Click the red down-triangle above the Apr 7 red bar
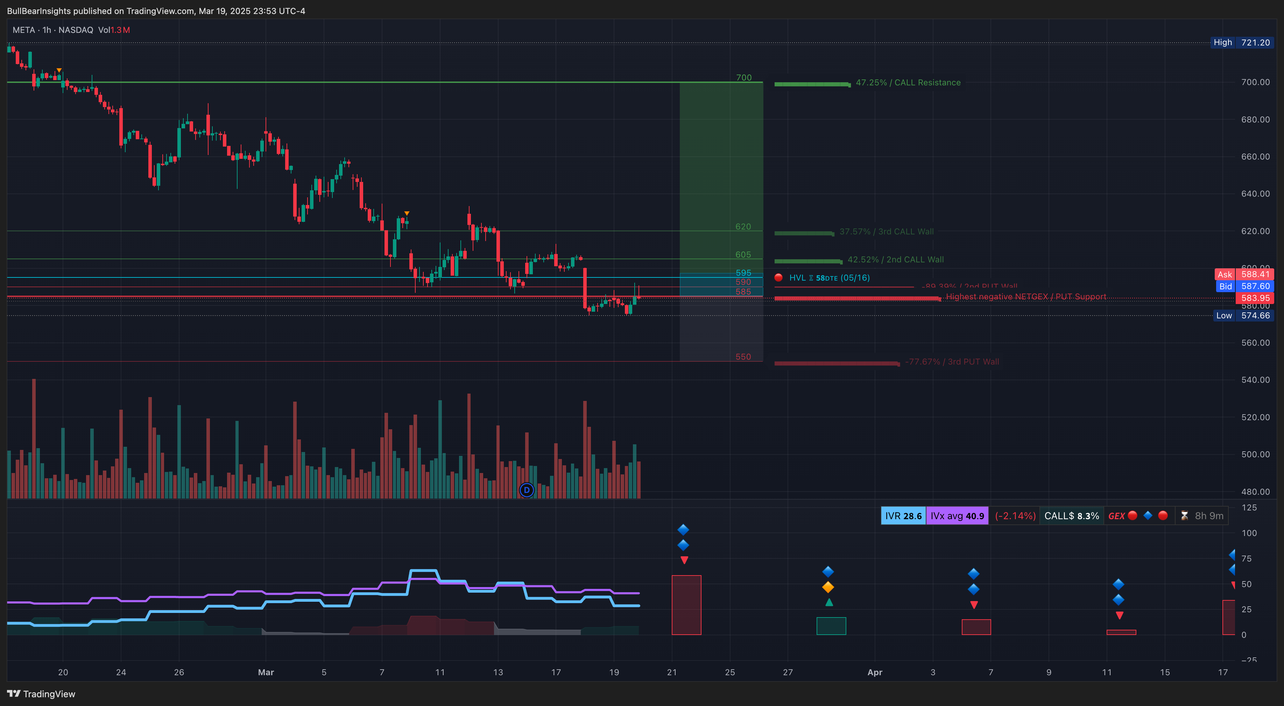The image size is (1284, 706). click(x=974, y=605)
